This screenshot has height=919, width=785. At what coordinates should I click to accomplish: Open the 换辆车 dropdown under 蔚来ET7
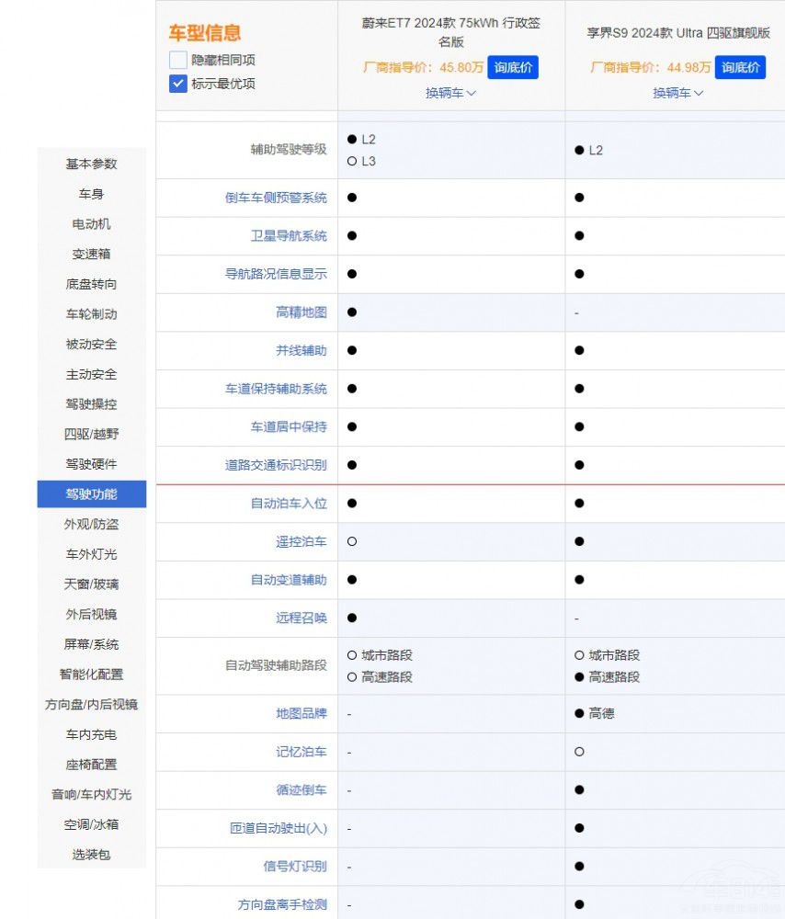449,93
